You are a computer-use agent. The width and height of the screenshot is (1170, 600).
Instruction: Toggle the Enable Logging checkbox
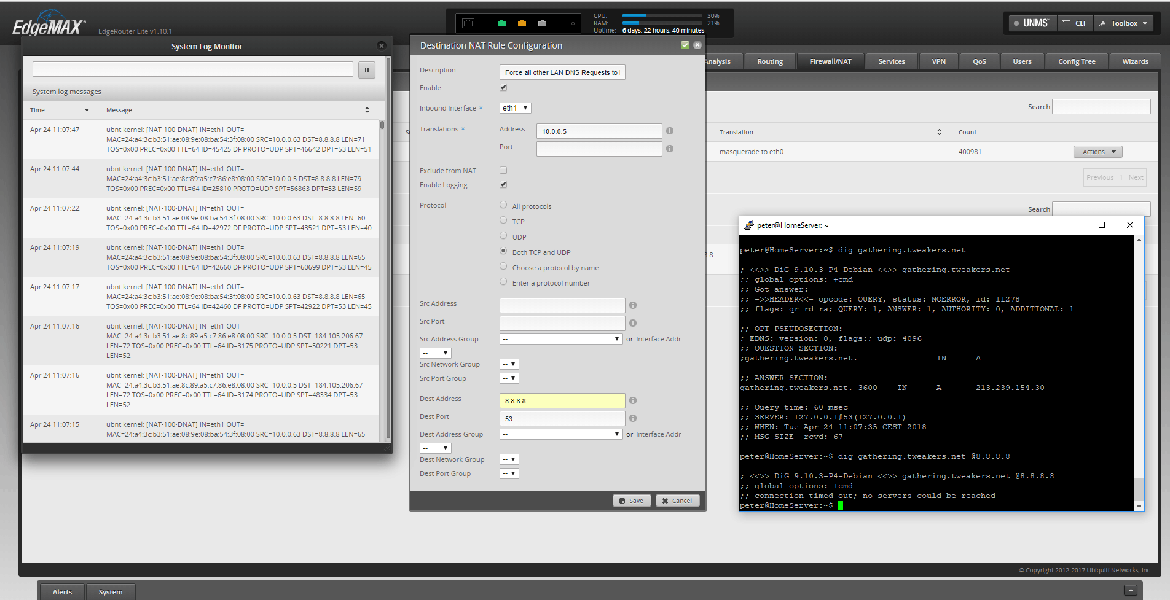503,184
